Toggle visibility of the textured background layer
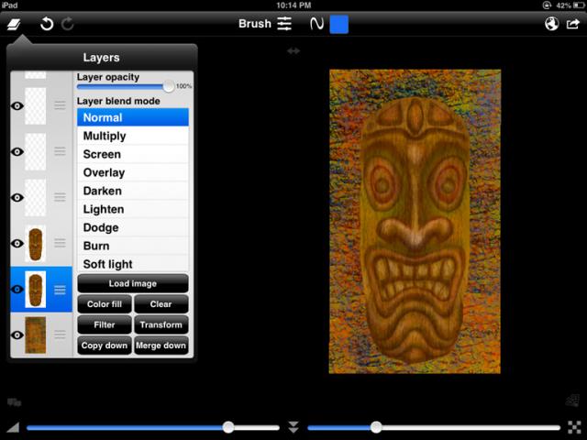Image resolution: width=587 pixels, height=440 pixels. (17, 335)
